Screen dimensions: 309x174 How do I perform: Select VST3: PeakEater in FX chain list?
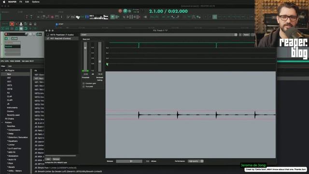click(62, 35)
